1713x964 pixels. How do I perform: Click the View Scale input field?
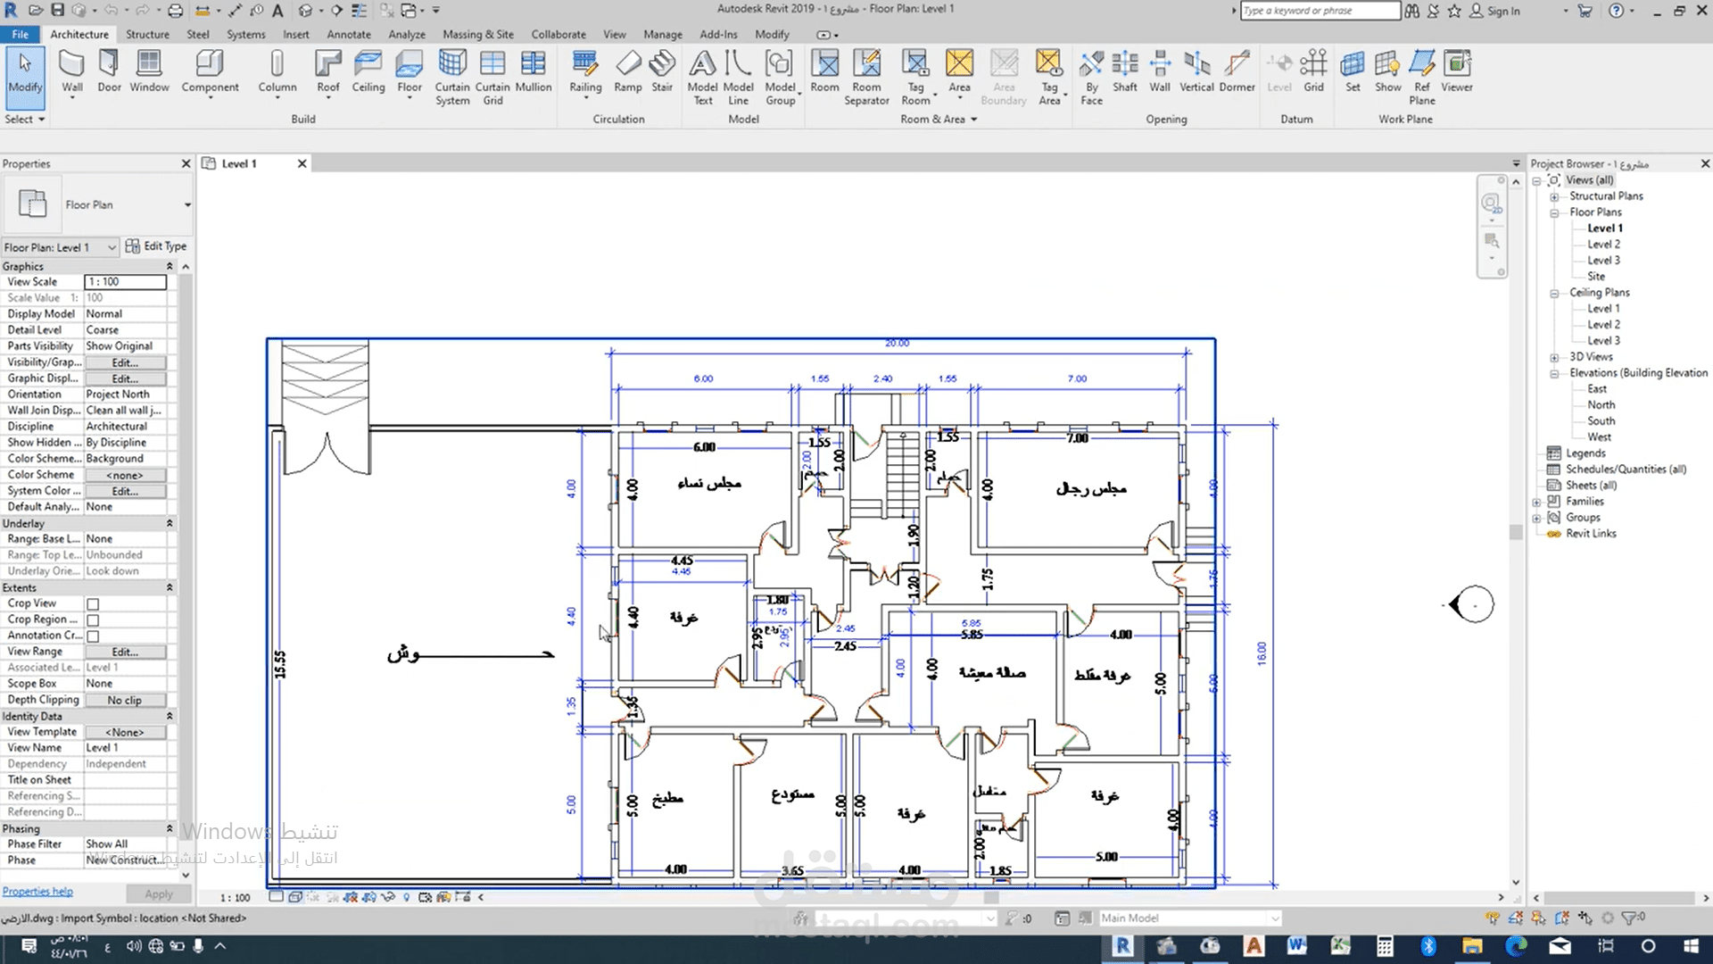pos(125,282)
